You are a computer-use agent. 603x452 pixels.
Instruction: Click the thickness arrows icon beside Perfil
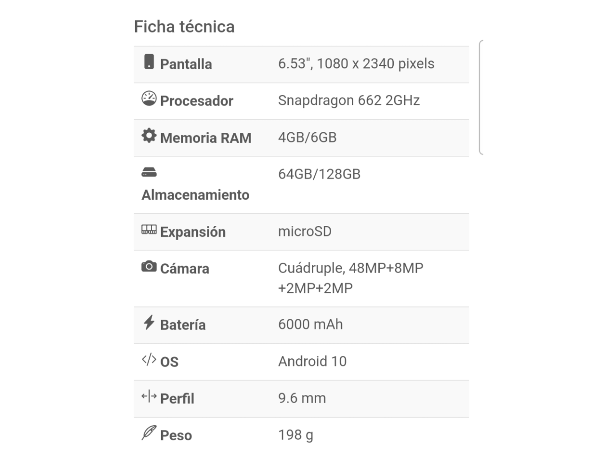[x=149, y=396]
